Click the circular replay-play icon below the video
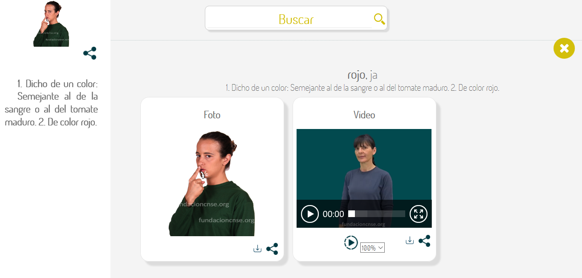Viewport: 582px width, 278px height. (x=351, y=242)
